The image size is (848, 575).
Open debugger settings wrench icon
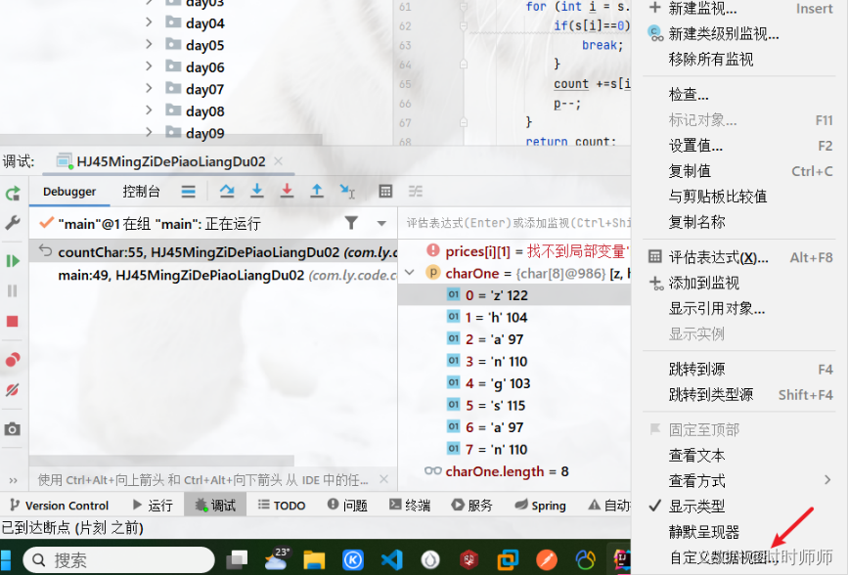click(13, 222)
